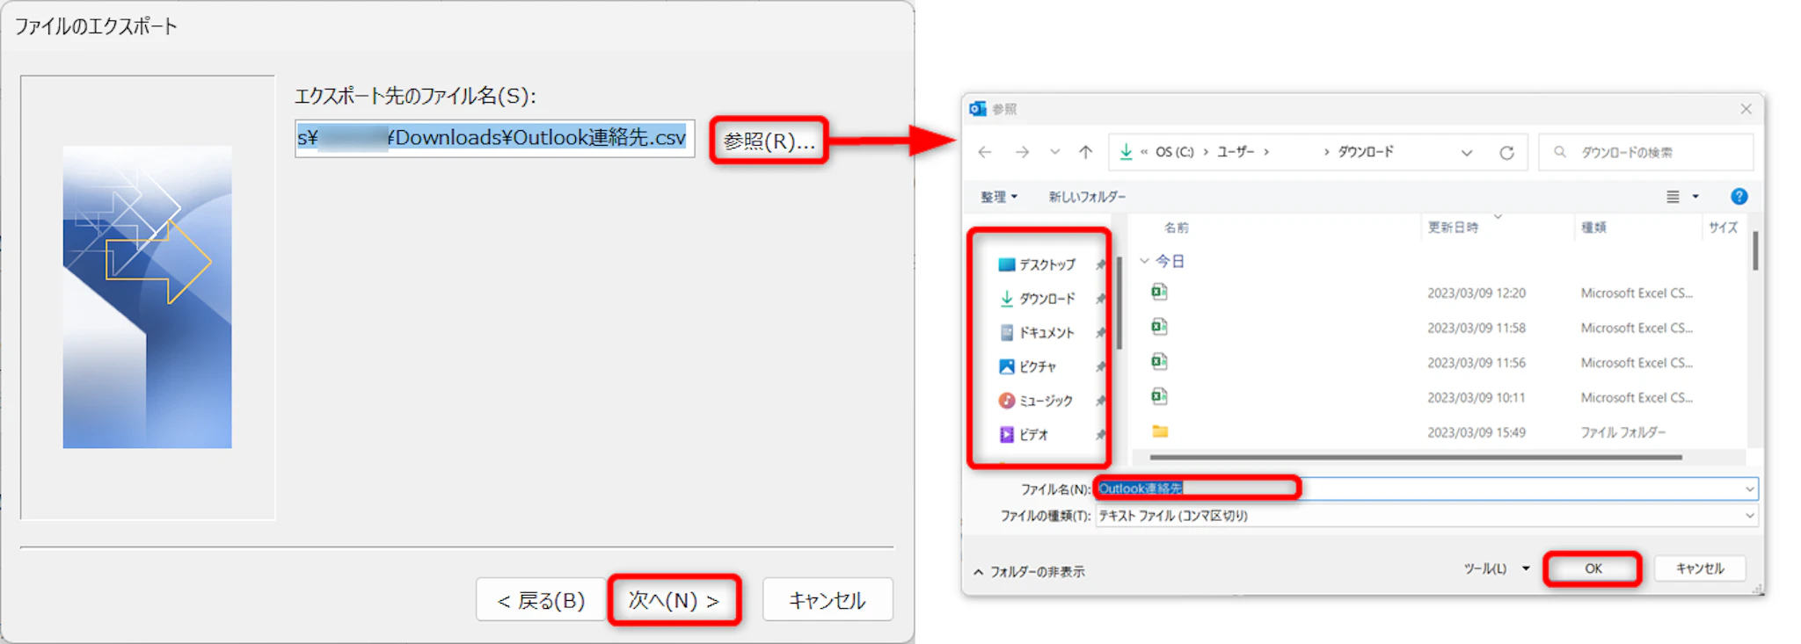Hide folders using the folder toggle
Image resolution: width=1801 pixels, height=644 pixels.
[x=1029, y=572]
